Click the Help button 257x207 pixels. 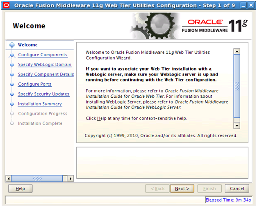(x=20, y=189)
